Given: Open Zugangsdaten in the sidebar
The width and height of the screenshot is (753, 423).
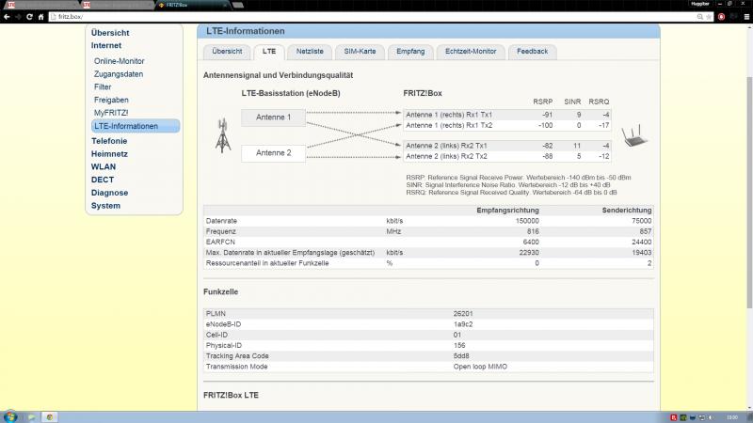Looking at the screenshot, I should 119,74.
